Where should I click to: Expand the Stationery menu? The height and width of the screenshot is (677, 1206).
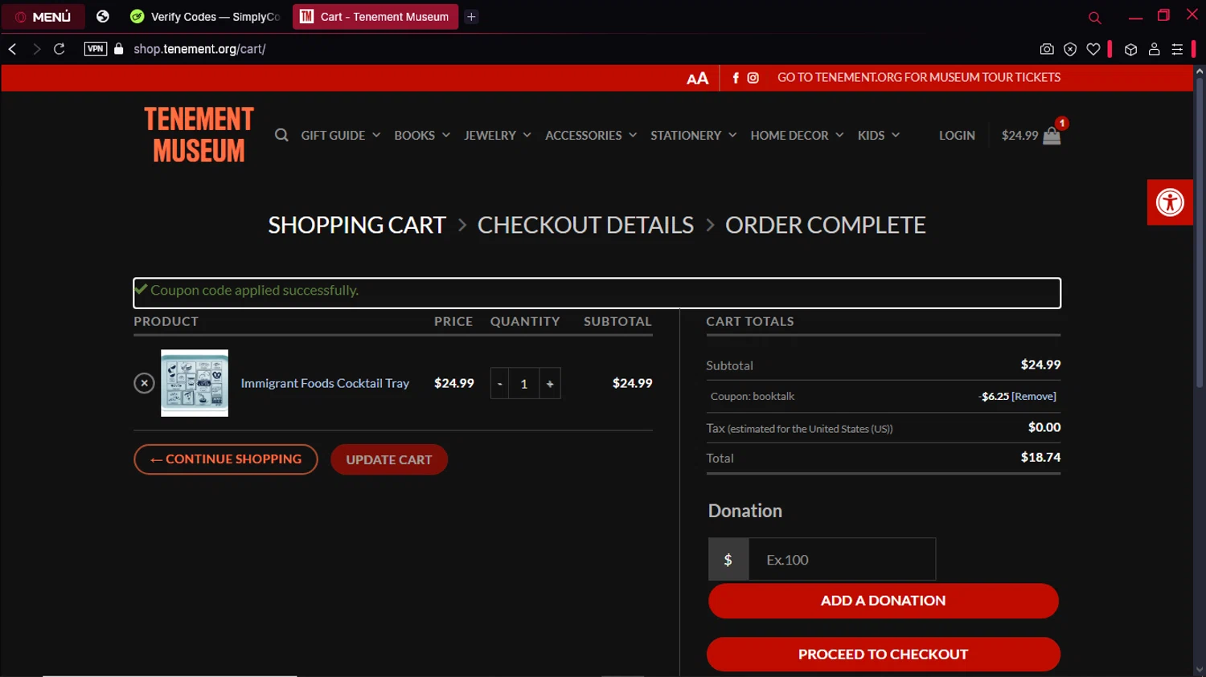pos(694,136)
